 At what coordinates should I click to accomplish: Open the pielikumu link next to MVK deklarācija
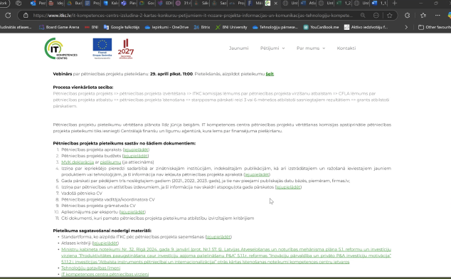click(110, 162)
